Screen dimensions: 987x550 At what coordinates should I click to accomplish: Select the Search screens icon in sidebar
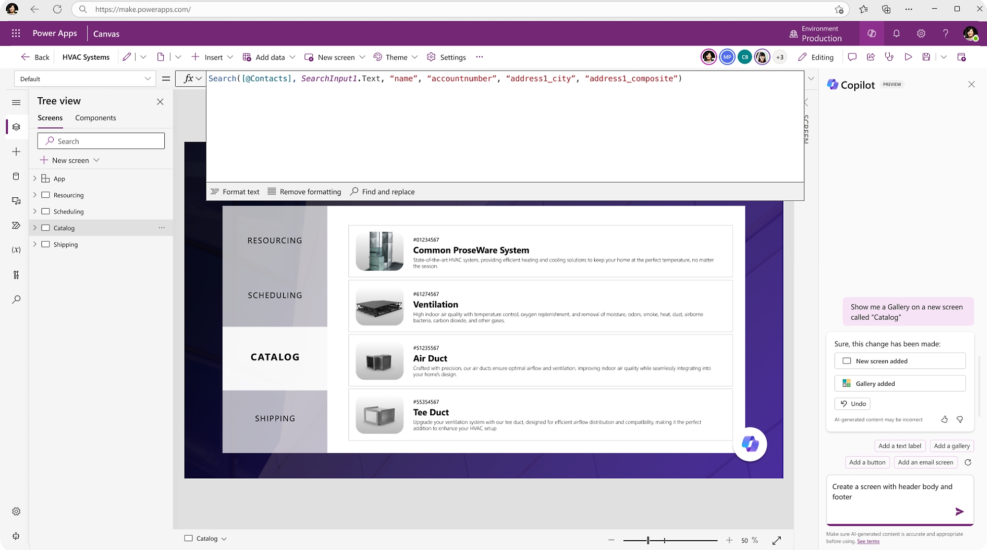coord(16,299)
